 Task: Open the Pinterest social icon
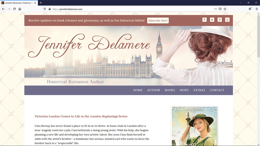click(220, 20)
